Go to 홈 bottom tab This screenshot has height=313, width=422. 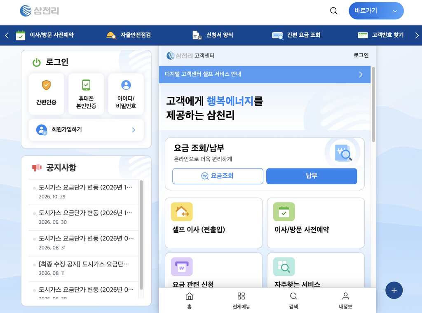point(190,301)
